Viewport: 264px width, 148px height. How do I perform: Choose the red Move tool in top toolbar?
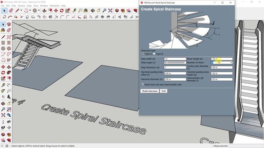[56, 11]
